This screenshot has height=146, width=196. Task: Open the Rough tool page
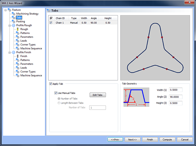pyautogui.click(x=24, y=29)
